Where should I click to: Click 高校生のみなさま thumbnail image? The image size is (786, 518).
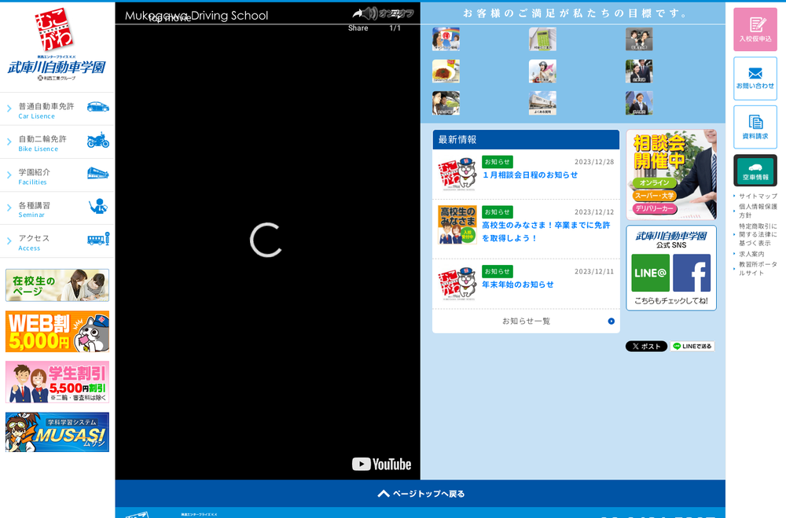[x=457, y=225]
